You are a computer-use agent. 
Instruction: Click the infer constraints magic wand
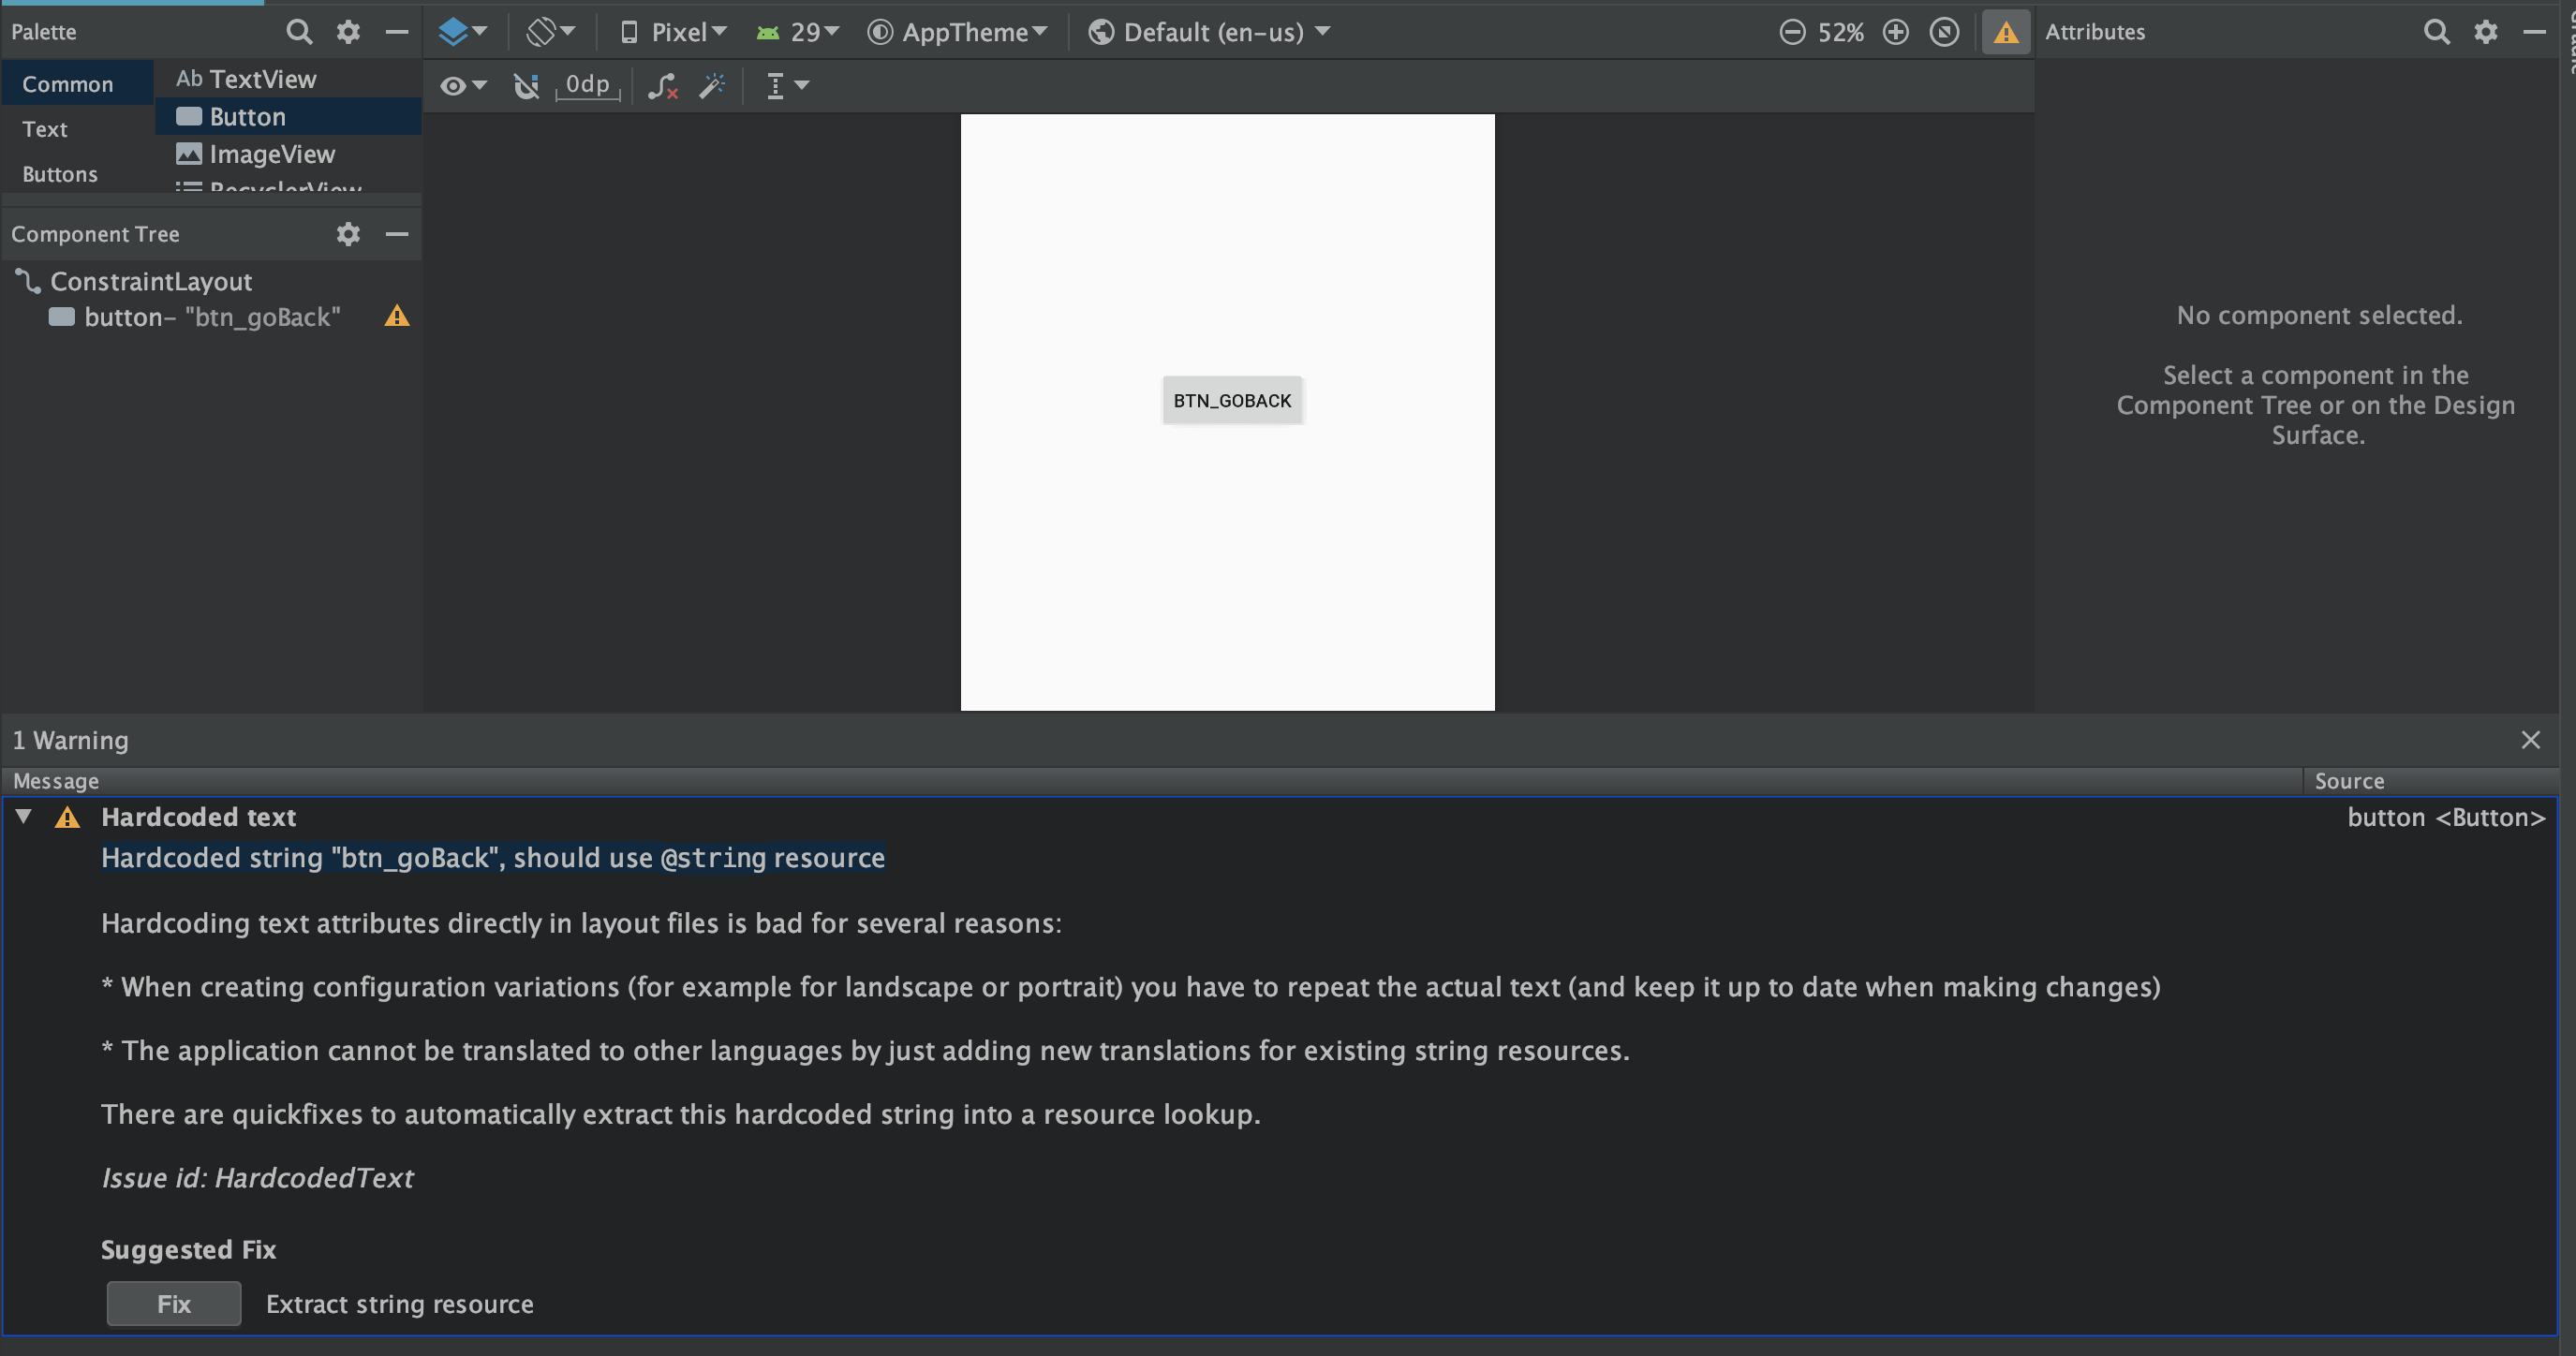pos(712,86)
